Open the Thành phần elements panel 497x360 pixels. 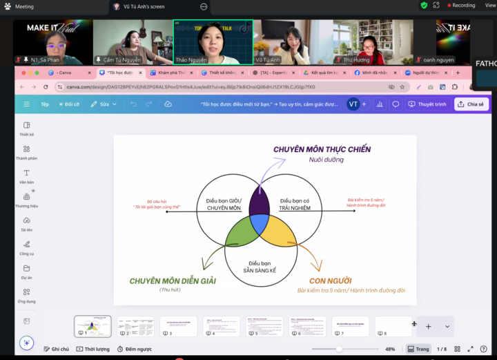click(26, 152)
